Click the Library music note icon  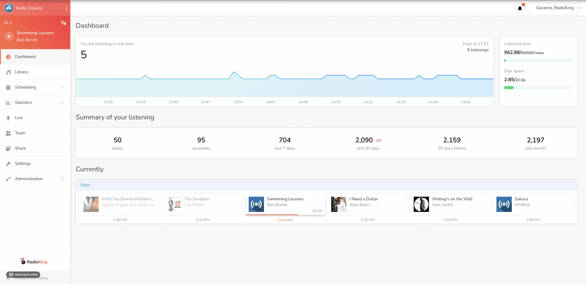tap(8, 72)
